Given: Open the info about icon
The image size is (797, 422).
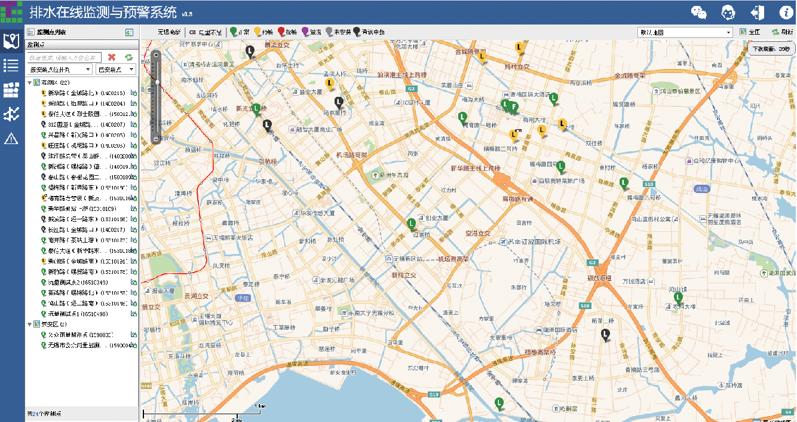Looking at the screenshot, I should pos(787,12).
